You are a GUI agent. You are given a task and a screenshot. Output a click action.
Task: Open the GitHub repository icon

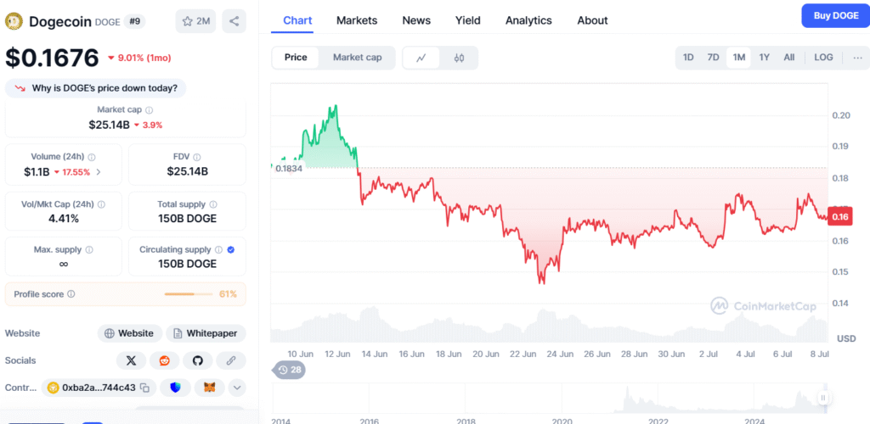pos(198,360)
